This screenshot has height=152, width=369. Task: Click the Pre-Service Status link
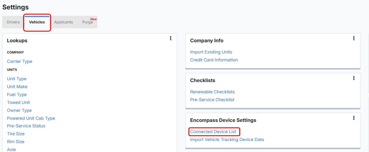[x=26, y=126]
